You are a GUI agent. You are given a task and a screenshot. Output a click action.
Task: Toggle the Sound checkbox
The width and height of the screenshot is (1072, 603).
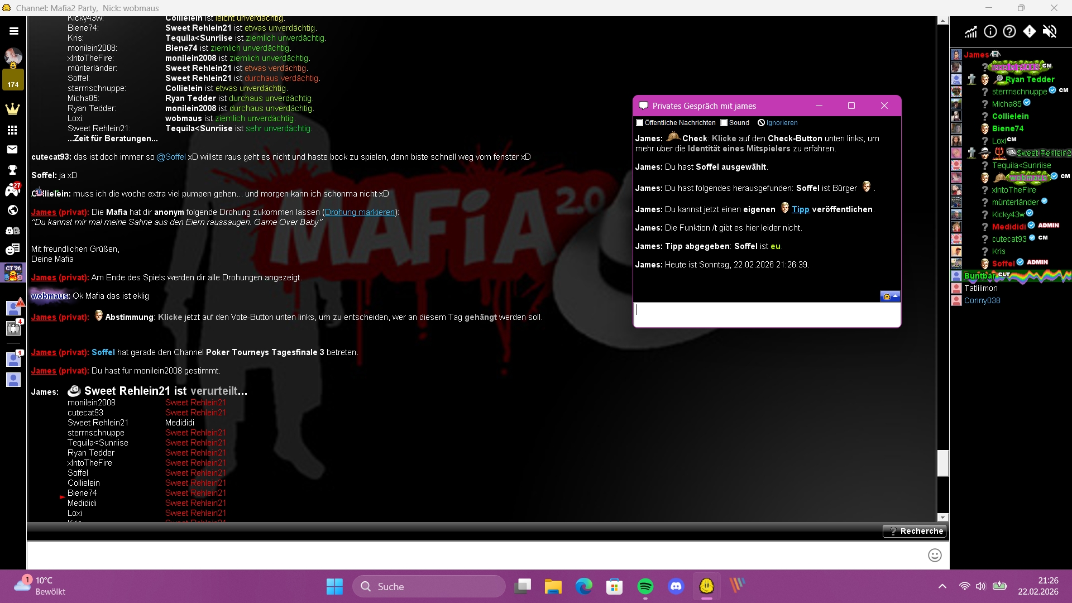coord(724,123)
